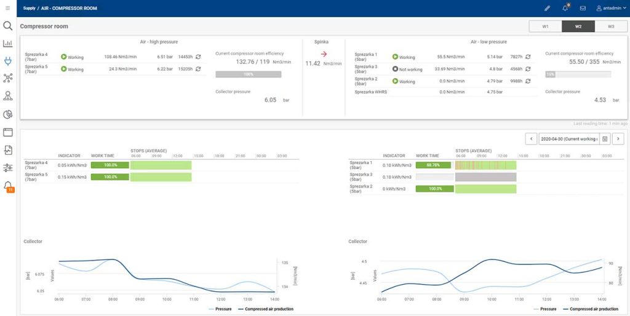Toggle Pressure legend in right chart
The height and width of the screenshot is (316, 630).
click(x=545, y=309)
